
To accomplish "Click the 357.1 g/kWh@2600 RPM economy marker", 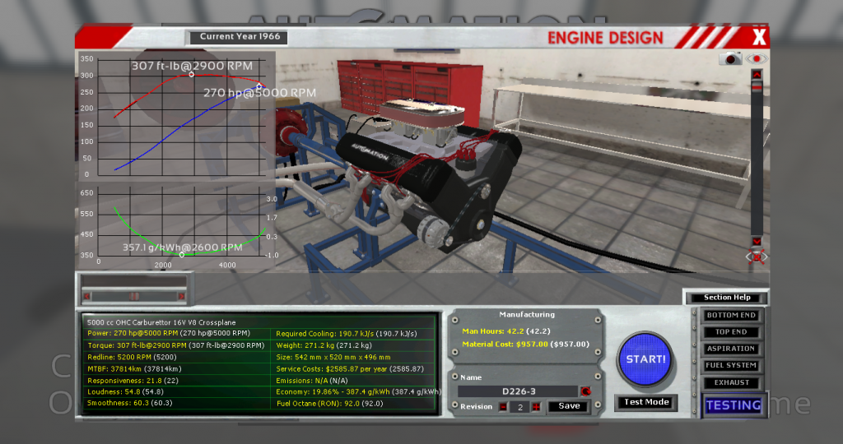I will 182,255.
